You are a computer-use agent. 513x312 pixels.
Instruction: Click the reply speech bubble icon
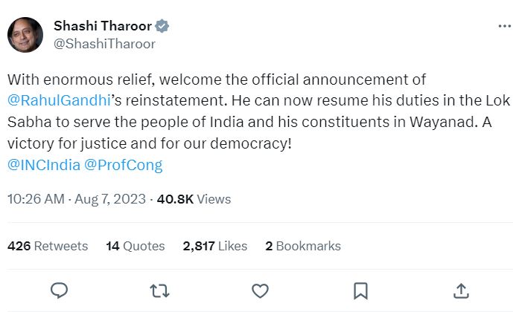click(60, 289)
